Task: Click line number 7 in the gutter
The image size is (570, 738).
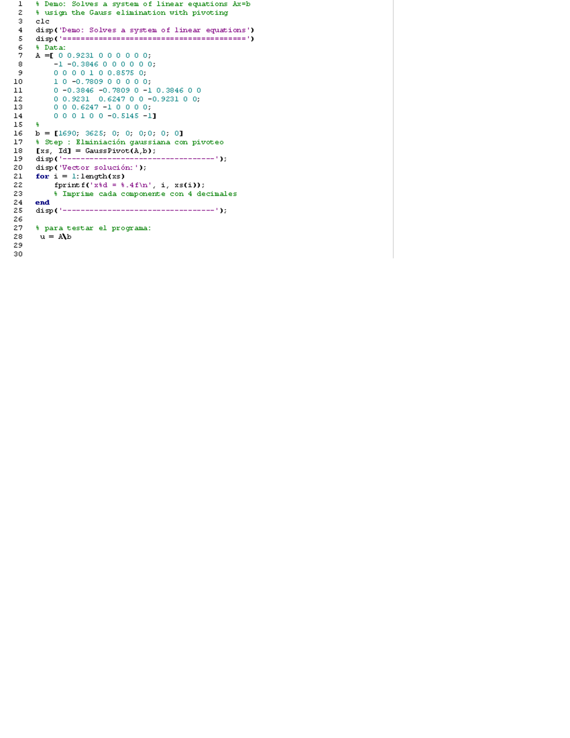Action: click(20, 56)
